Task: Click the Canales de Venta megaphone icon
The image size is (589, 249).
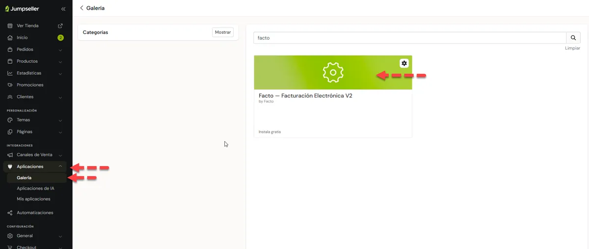Action: pyautogui.click(x=10, y=155)
